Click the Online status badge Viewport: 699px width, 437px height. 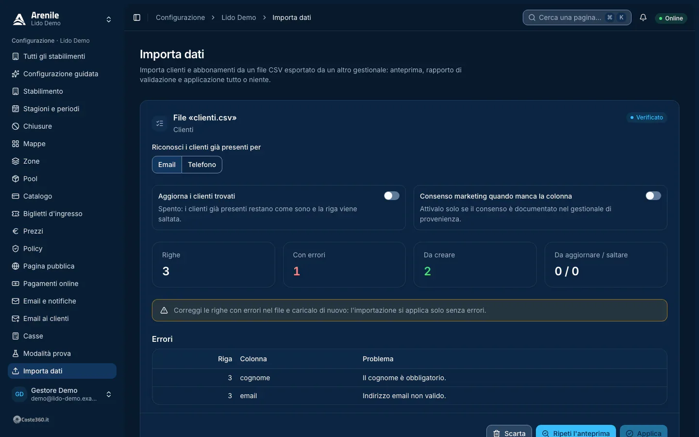(671, 18)
